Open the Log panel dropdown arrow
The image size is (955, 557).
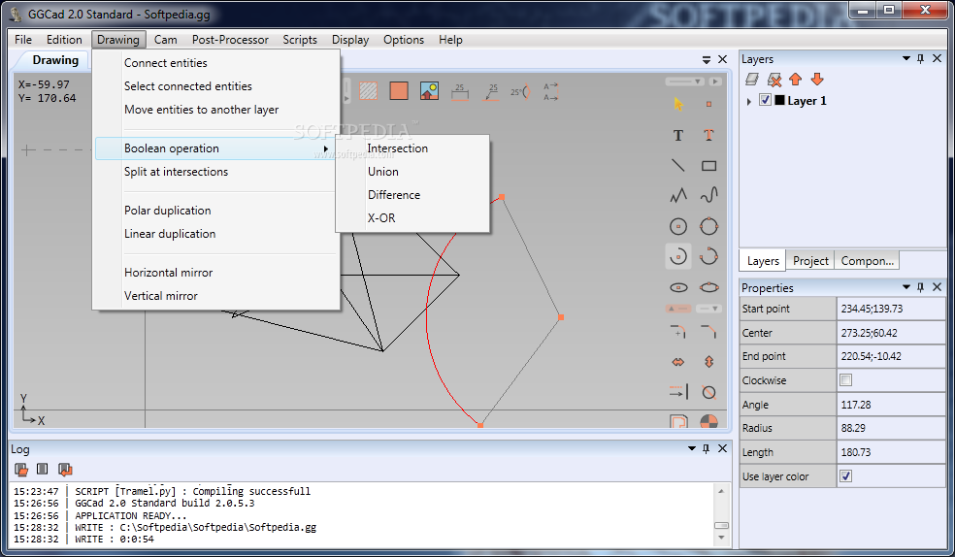[x=691, y=448]
